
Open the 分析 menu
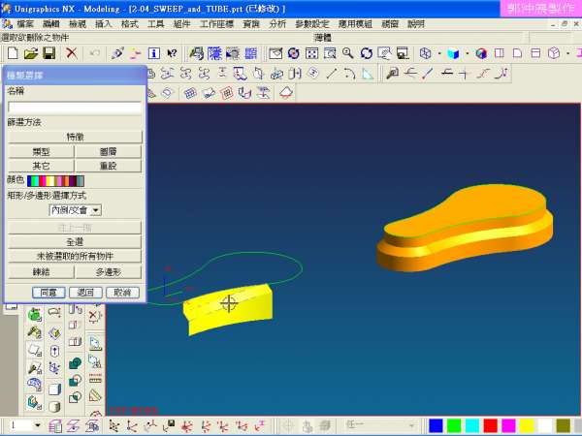pyautogui.click(x=277, y=24)
